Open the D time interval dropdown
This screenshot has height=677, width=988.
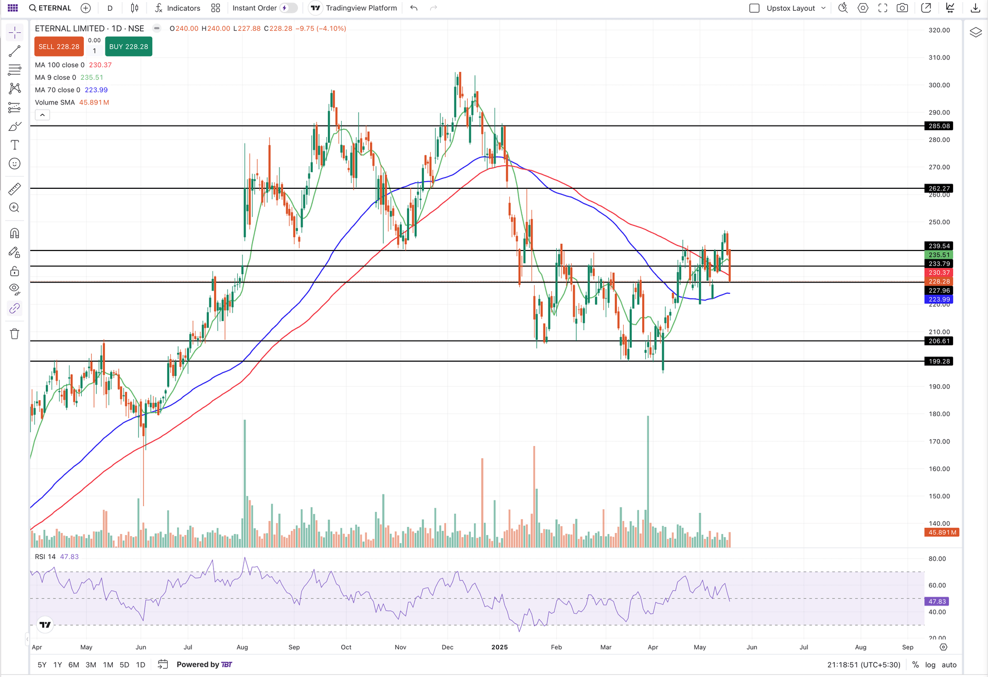coord(110,8)
